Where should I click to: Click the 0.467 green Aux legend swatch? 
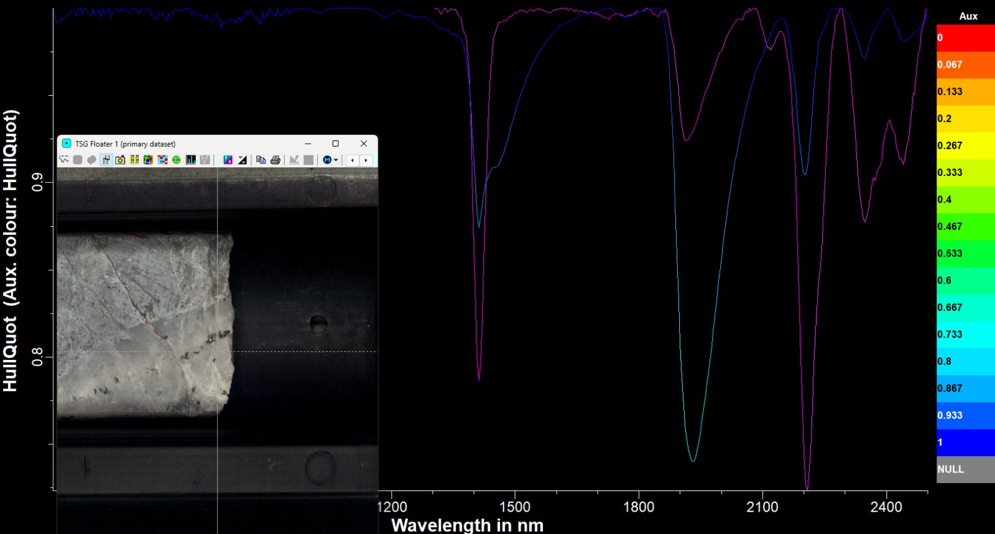pos(966,226)
